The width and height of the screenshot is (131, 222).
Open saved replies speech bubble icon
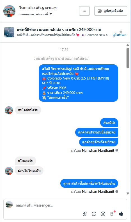[x=94, y=214]
